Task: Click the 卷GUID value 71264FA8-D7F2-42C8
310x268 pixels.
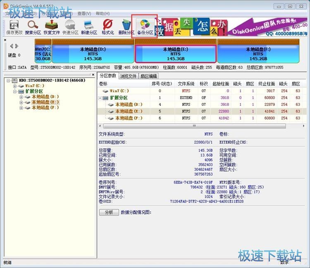Action: pyautogui.click(x=207, y=201)
